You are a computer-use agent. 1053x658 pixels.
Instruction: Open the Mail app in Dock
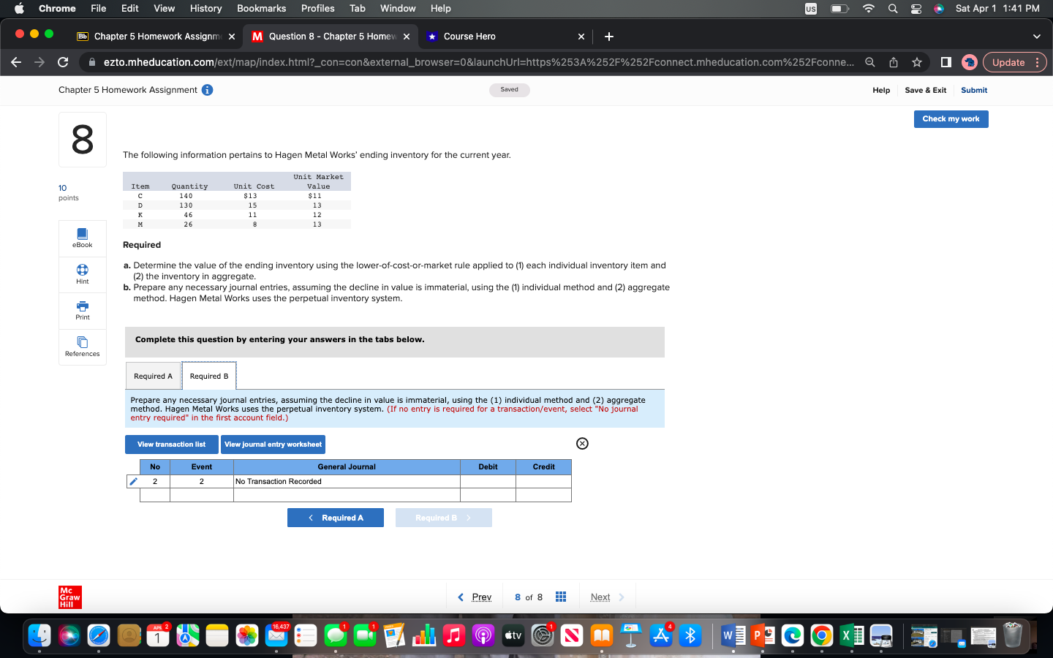(x=276, y=635)
